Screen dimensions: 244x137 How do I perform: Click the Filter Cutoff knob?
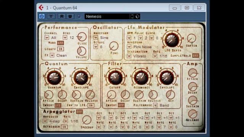tap(115, 78)
